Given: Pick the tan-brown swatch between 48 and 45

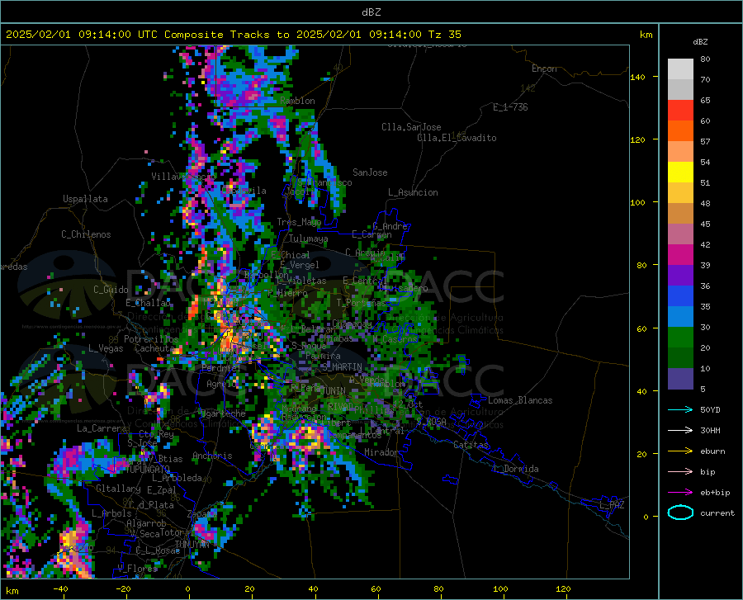Looking at the screenshot, I should tap(680, 214).
